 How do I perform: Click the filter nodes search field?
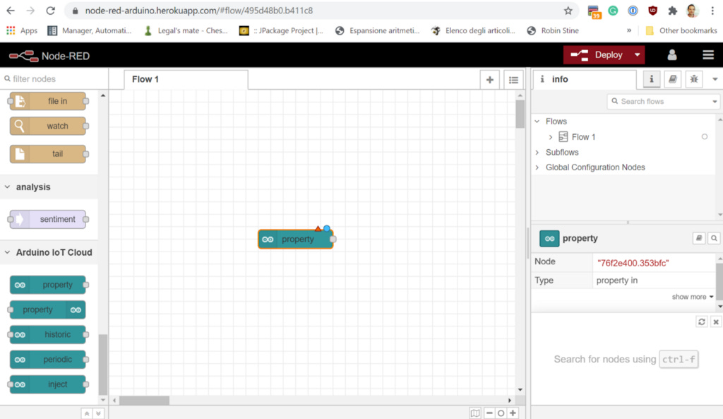[54, 79]
